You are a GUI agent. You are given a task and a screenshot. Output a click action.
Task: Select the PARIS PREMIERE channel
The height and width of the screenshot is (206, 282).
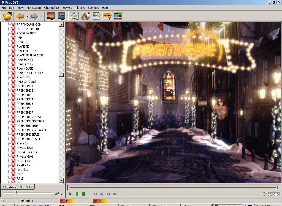(28, 29)
